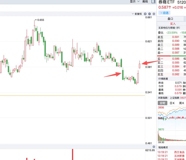
Task: Click 卖三 price 0.589
Action: pos(176,45)
